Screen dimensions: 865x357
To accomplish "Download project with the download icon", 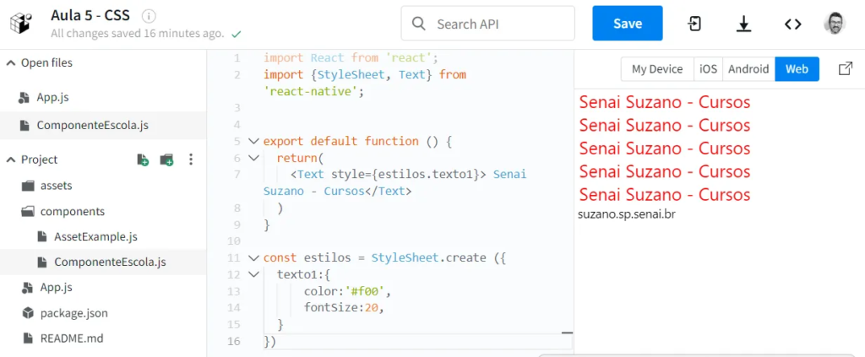I will pyautogui.click(x=743, y=24).
